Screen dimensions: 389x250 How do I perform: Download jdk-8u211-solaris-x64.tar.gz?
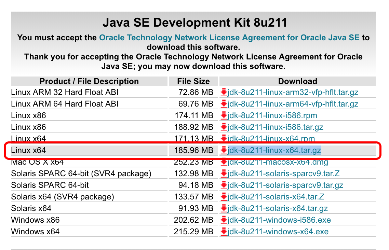coord(278,208)
